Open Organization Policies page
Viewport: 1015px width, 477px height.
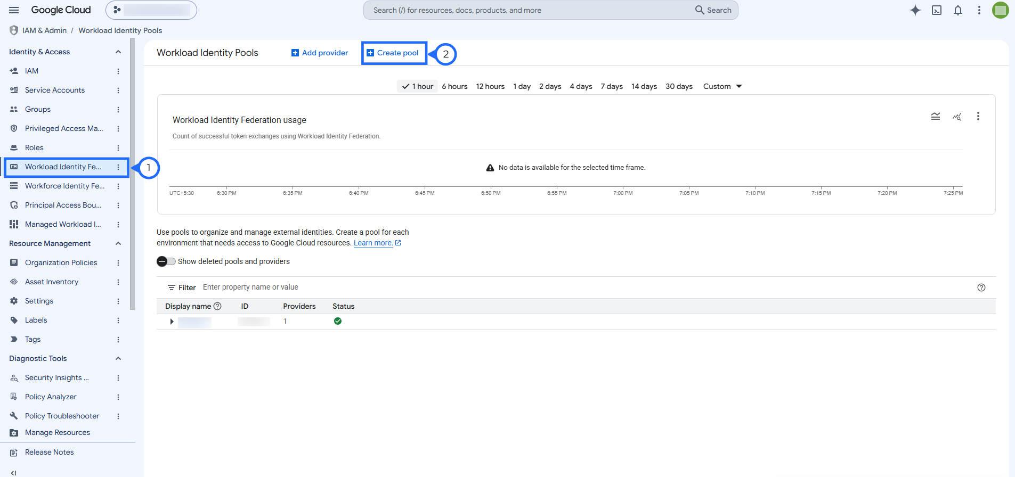click(x=61, y=262)
